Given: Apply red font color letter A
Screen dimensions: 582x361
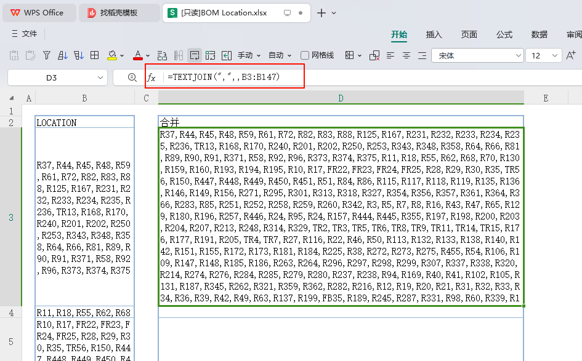Looking at the screenshot, I should (138, 55).
